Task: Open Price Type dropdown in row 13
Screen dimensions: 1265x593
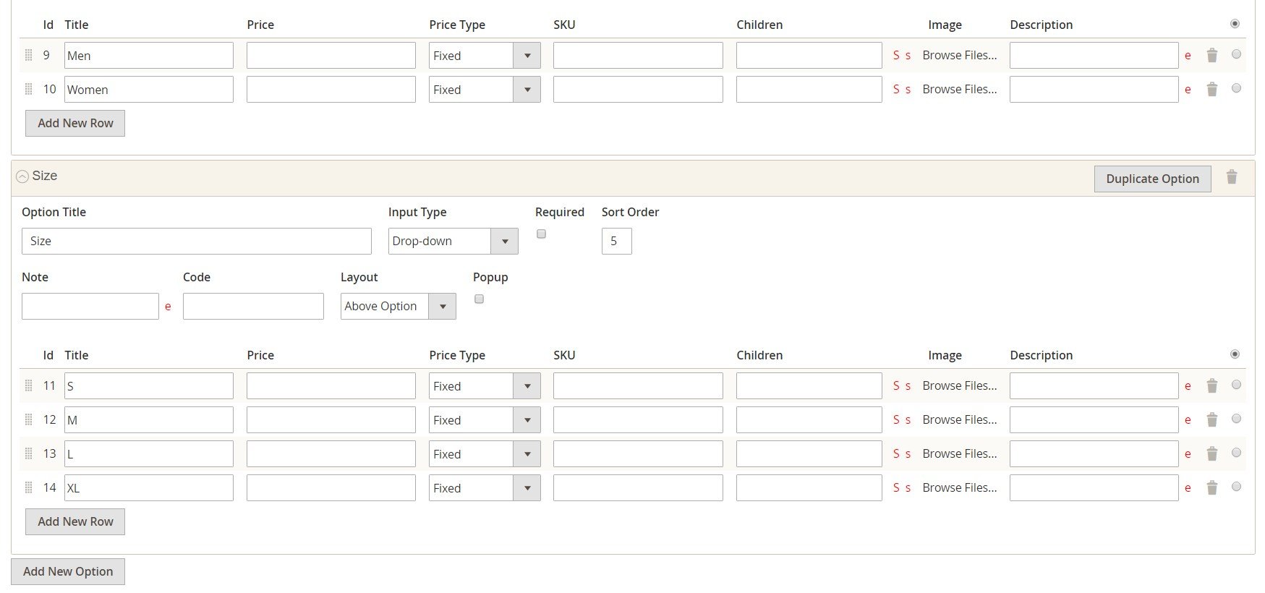Action: [x=485, y=454]
